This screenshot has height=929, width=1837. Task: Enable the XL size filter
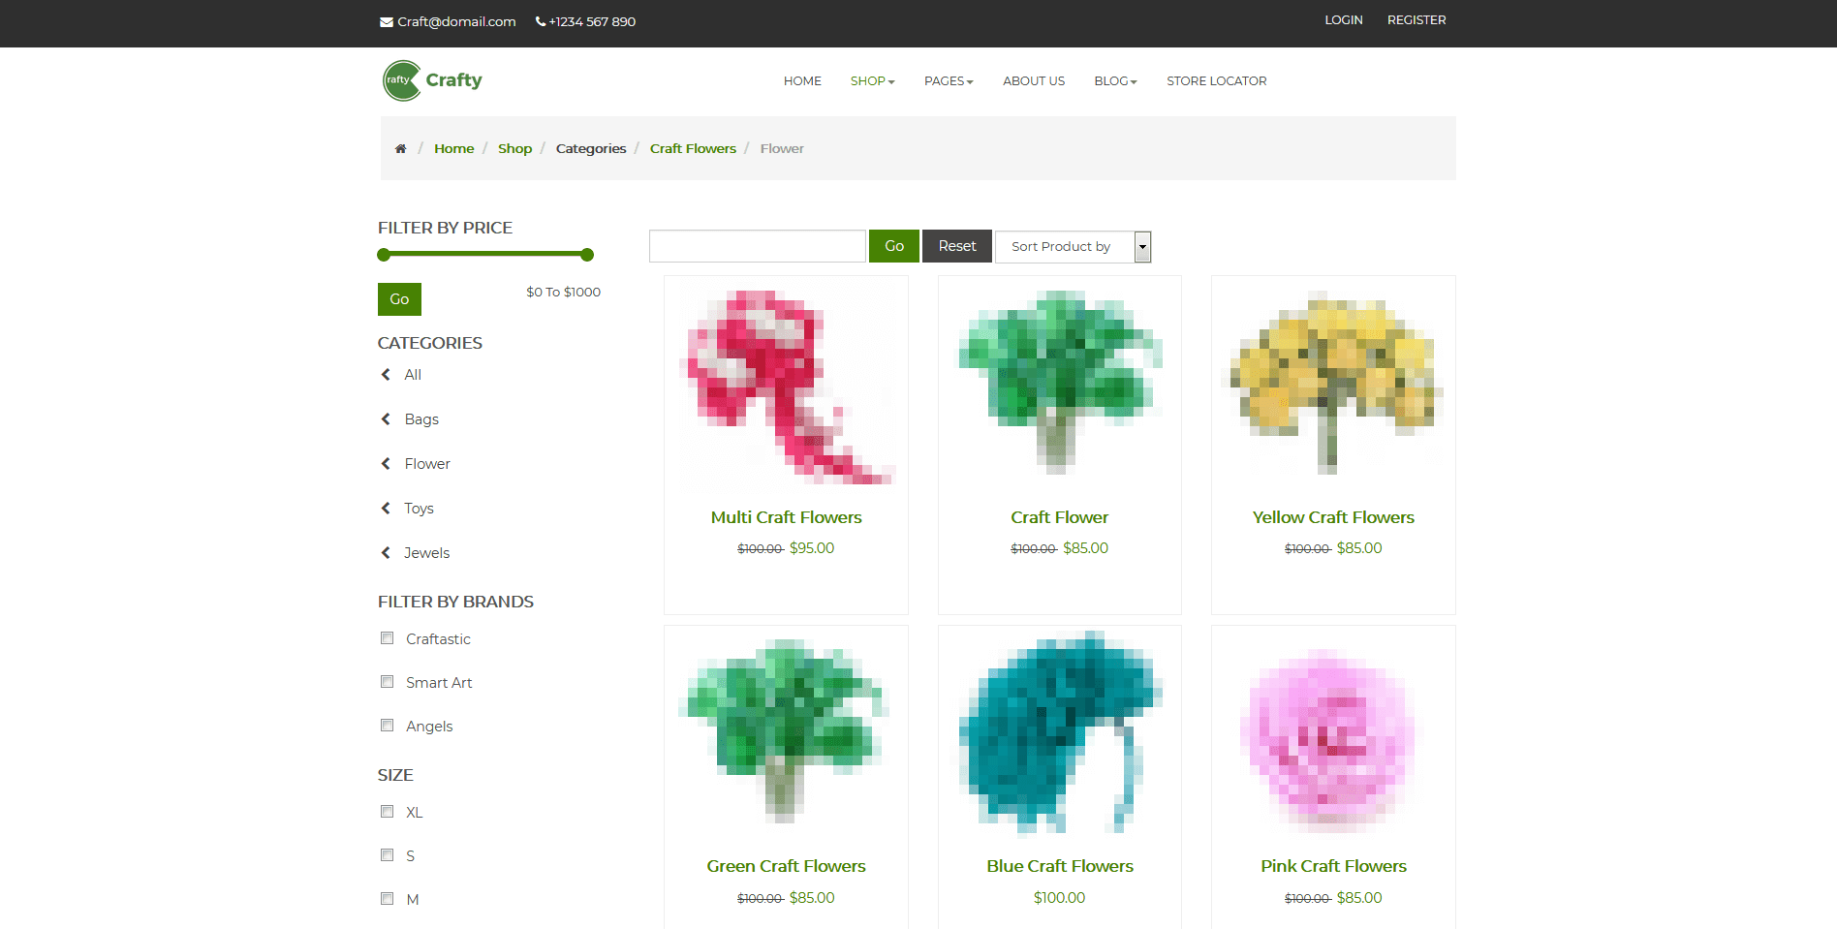(388, 811)
